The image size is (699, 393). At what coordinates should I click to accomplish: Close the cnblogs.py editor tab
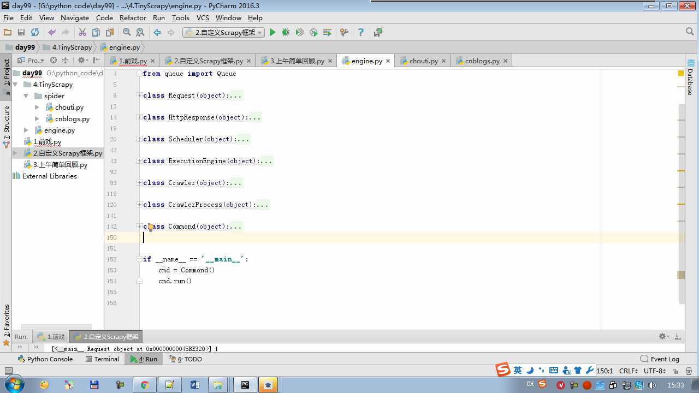(505, 61)
